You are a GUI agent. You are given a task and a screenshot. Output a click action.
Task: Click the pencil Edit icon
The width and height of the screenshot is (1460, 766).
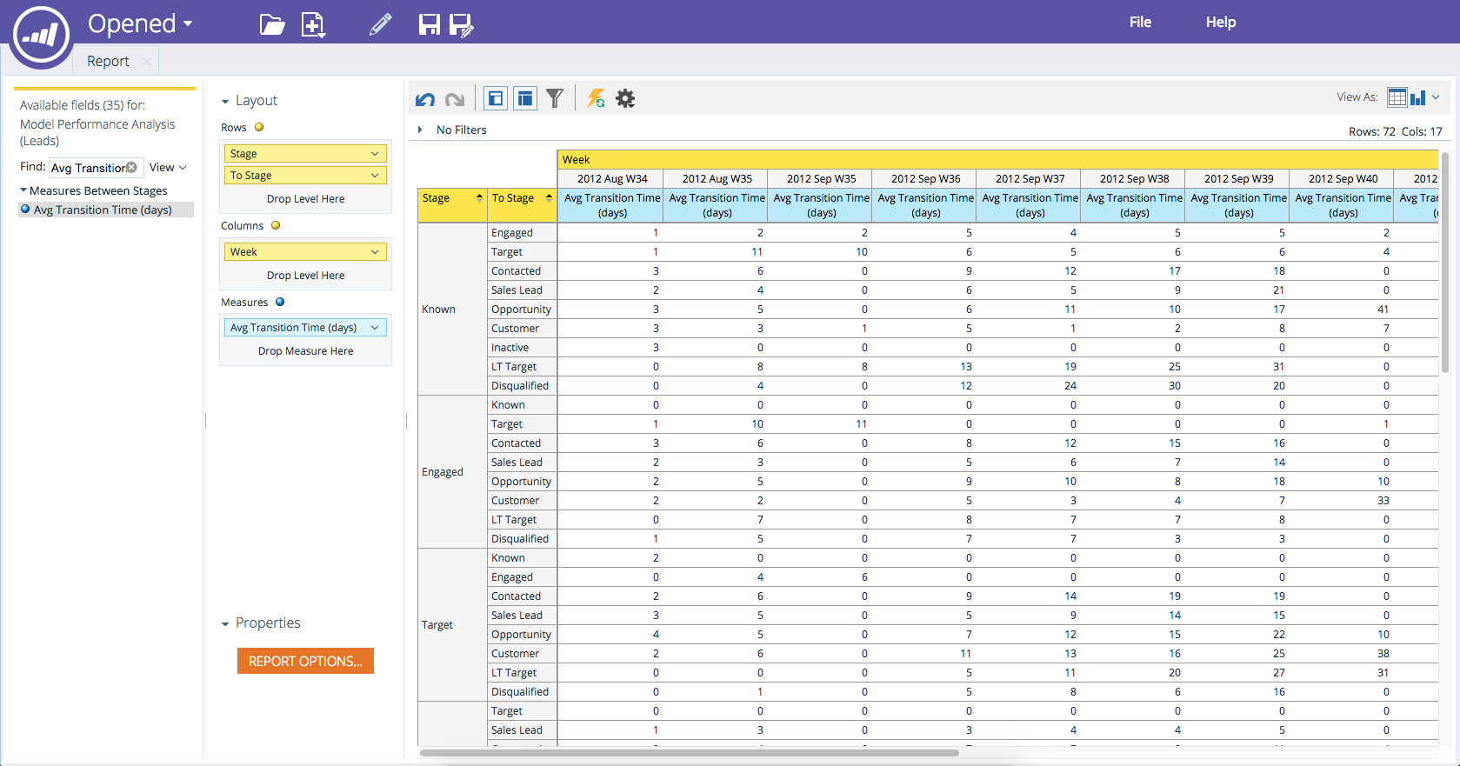tap(380, 24)
